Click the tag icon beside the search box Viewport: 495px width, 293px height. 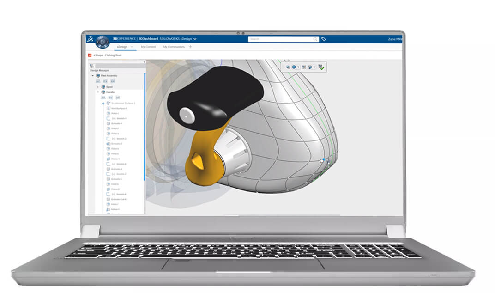(x=324, y=39)
